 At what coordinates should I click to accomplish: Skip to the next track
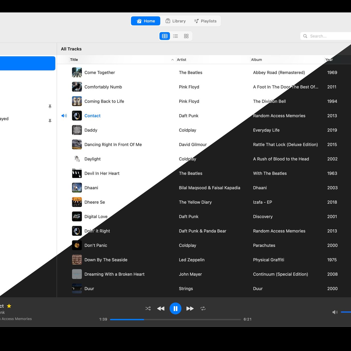(190, 309)
